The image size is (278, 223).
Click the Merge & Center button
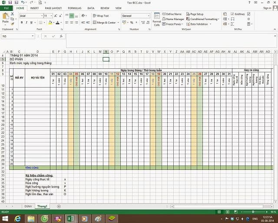104,23
